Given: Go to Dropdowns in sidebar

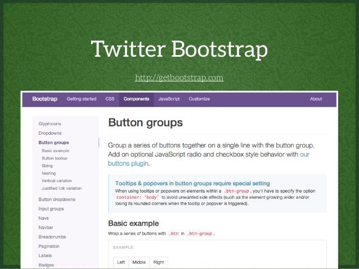Looking at the screenshot, I should pos(50,133).
